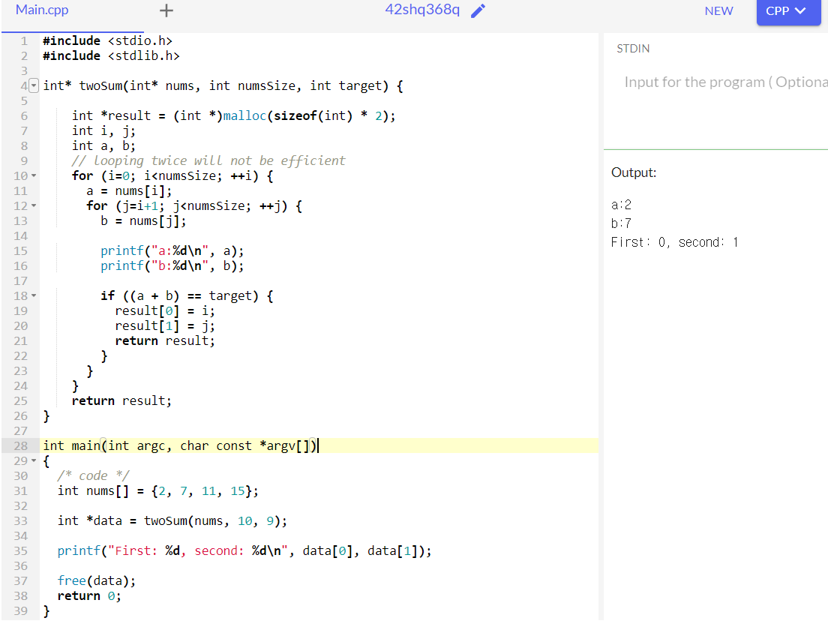This screenshot has width=828, height=621.
Task: Edit project name with pencil icon
Action: [478, 10]
